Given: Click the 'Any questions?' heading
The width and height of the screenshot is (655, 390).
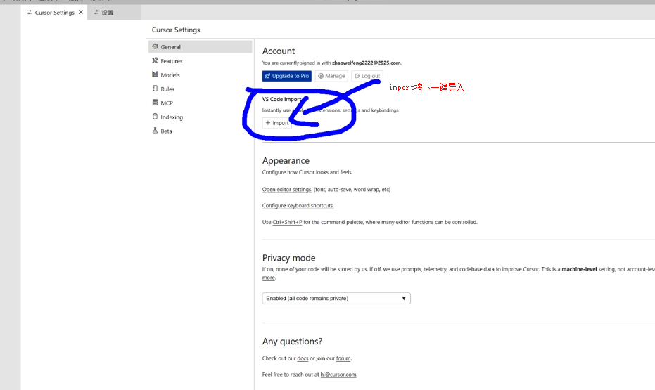Looking at the screenshot, I should point(292,342).
